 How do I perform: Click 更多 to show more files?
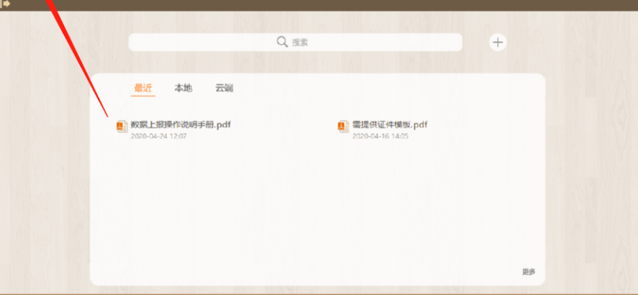pos(529,272)
